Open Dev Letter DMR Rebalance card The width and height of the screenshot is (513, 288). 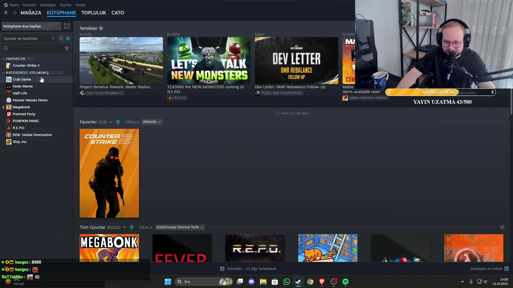[x=297, y=60]
